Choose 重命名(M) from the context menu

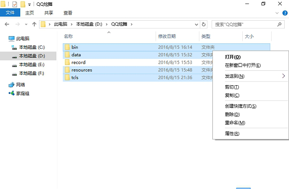pos(235,122)
